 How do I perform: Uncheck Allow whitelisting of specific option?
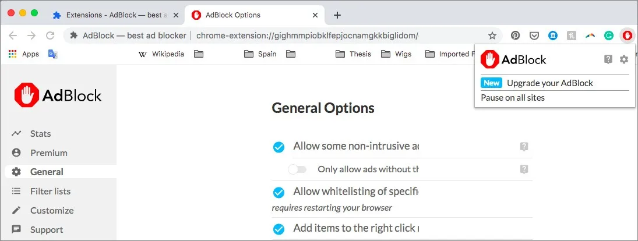coord(279,192)
